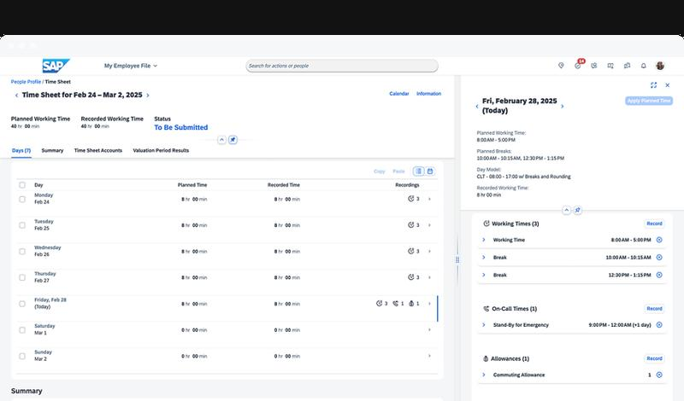Screen dimensions: 684x401
Task: Click working time recordings icon for Tuesday Feb 25
Action: coord(411,225)
